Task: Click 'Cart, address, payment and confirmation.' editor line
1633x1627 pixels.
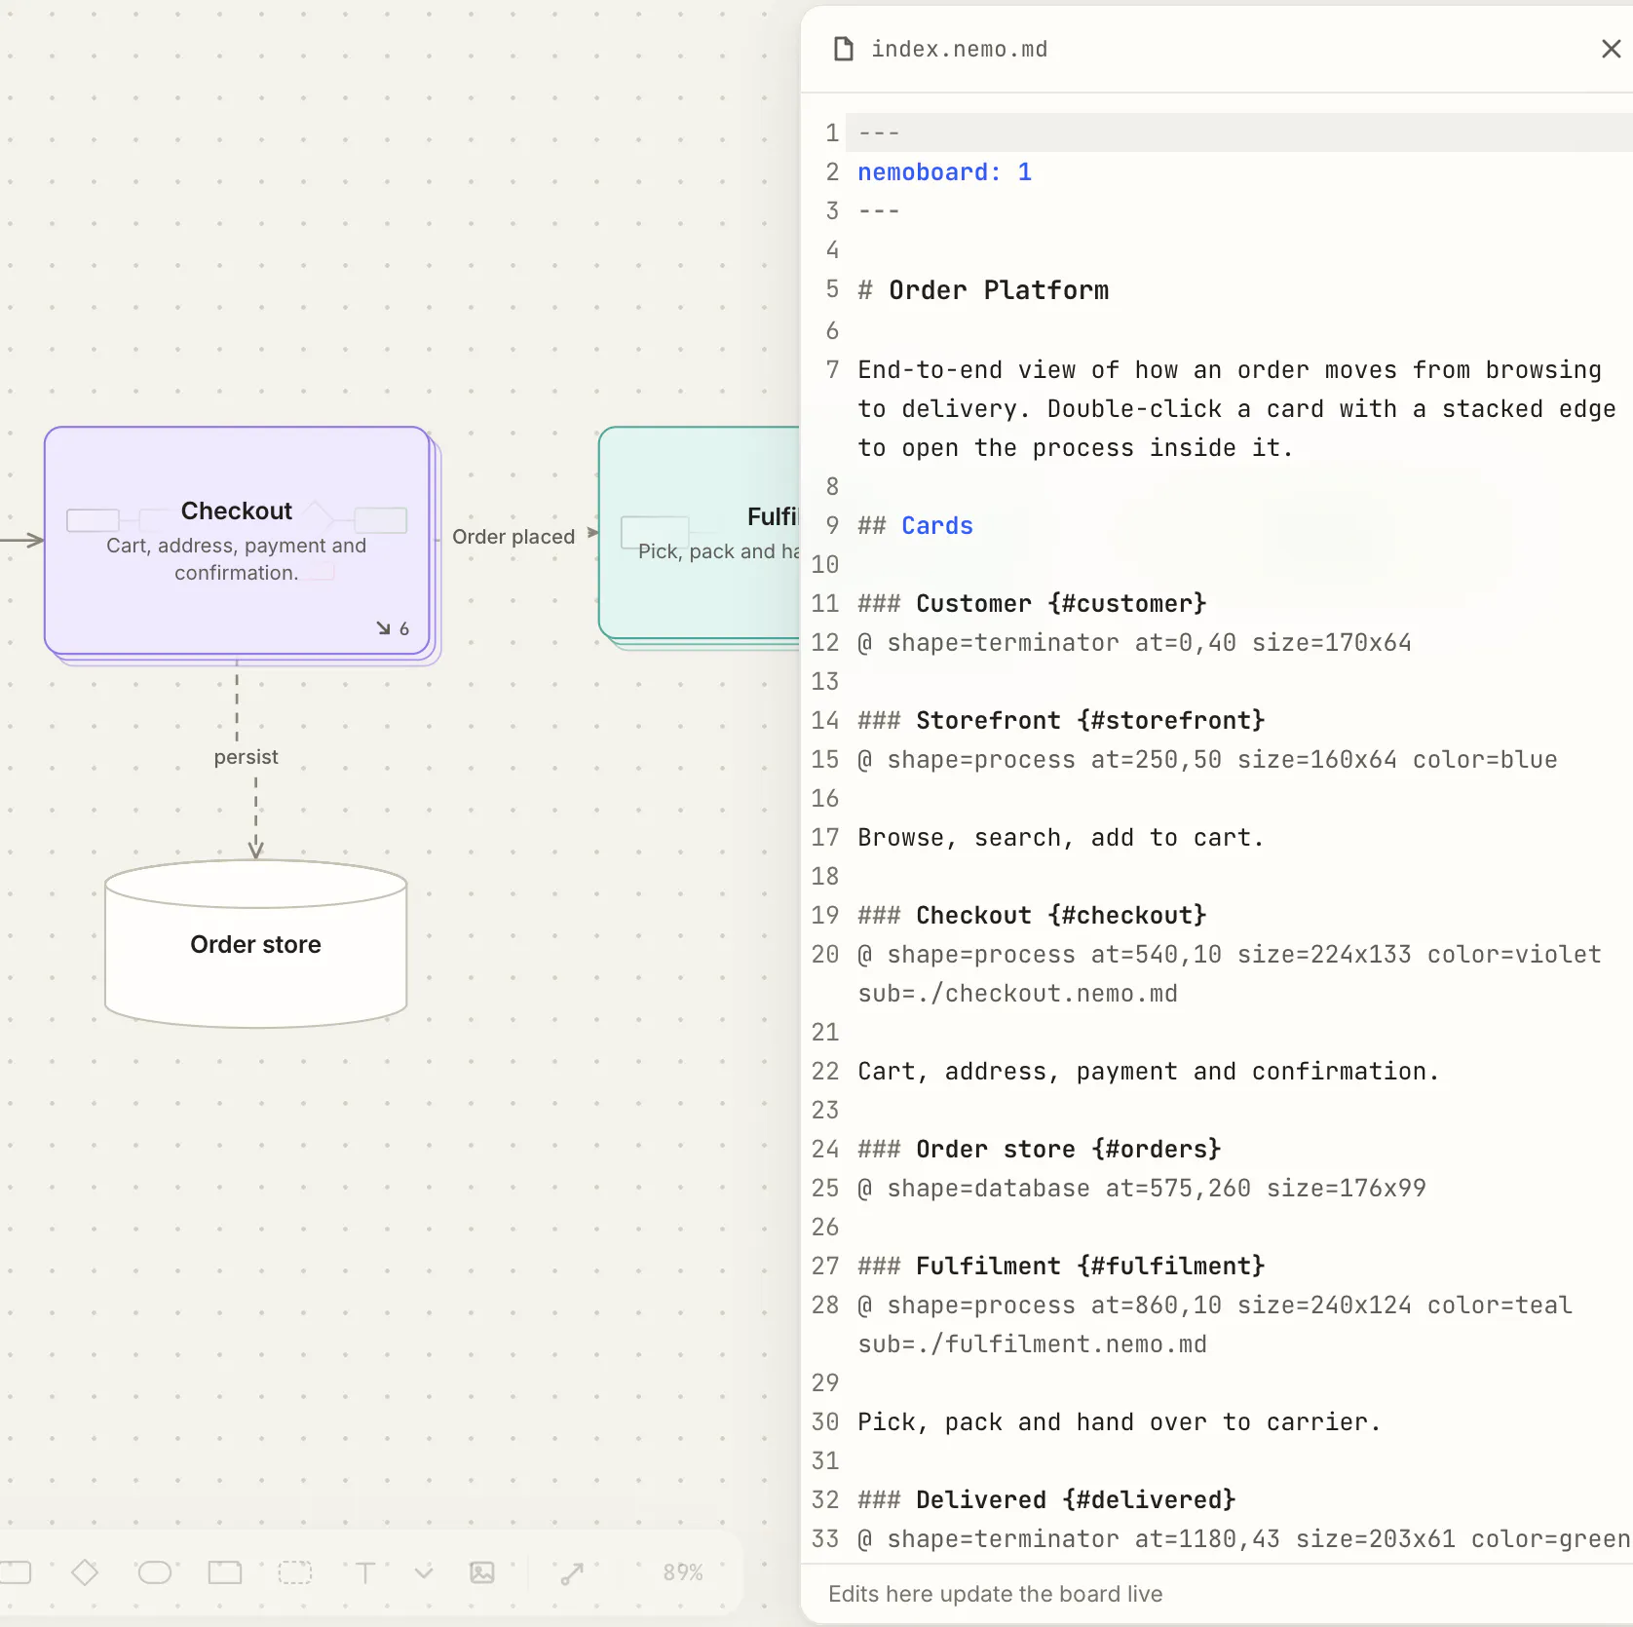Action: pos(1148,1072)
